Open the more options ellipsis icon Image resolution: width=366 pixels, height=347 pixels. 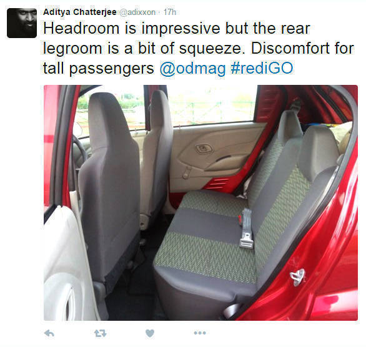click(x=200, y=333)
